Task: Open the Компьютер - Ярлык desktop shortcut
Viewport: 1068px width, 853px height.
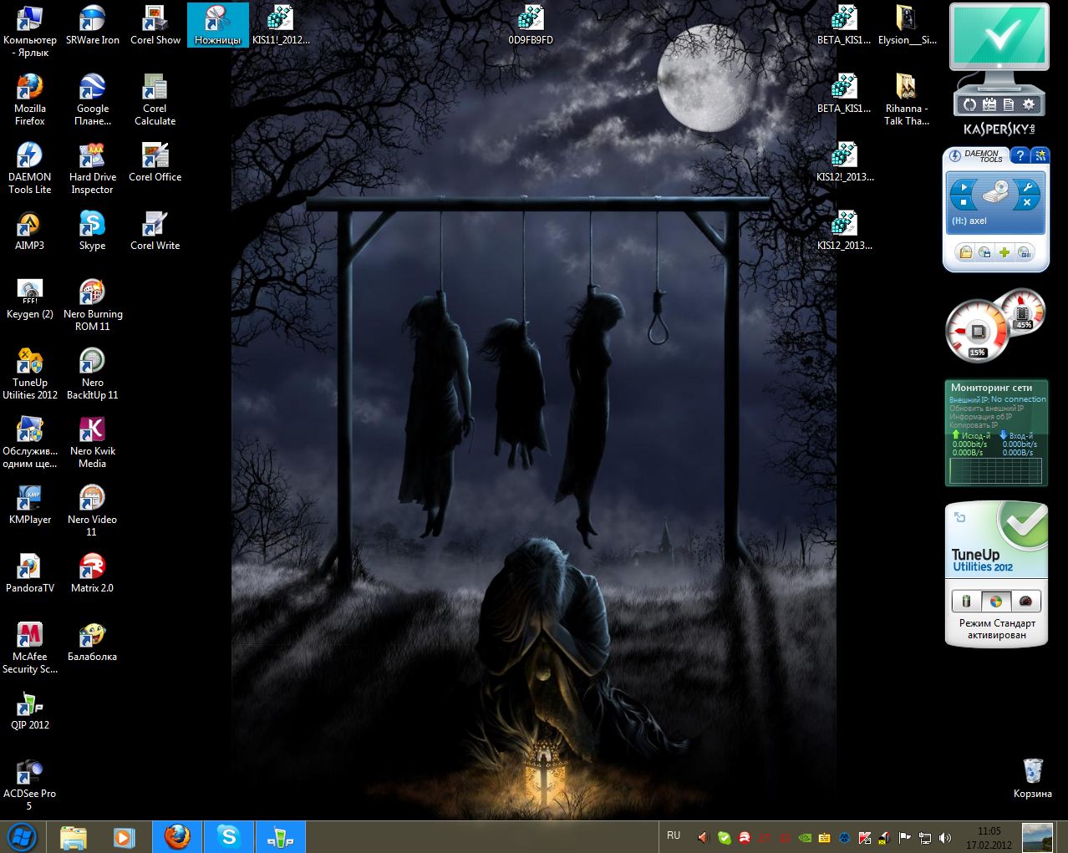Action: coord(30,31)
